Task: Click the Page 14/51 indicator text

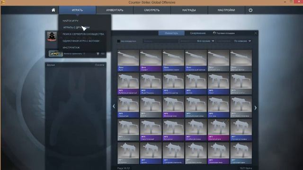Action: coord(123,168)
